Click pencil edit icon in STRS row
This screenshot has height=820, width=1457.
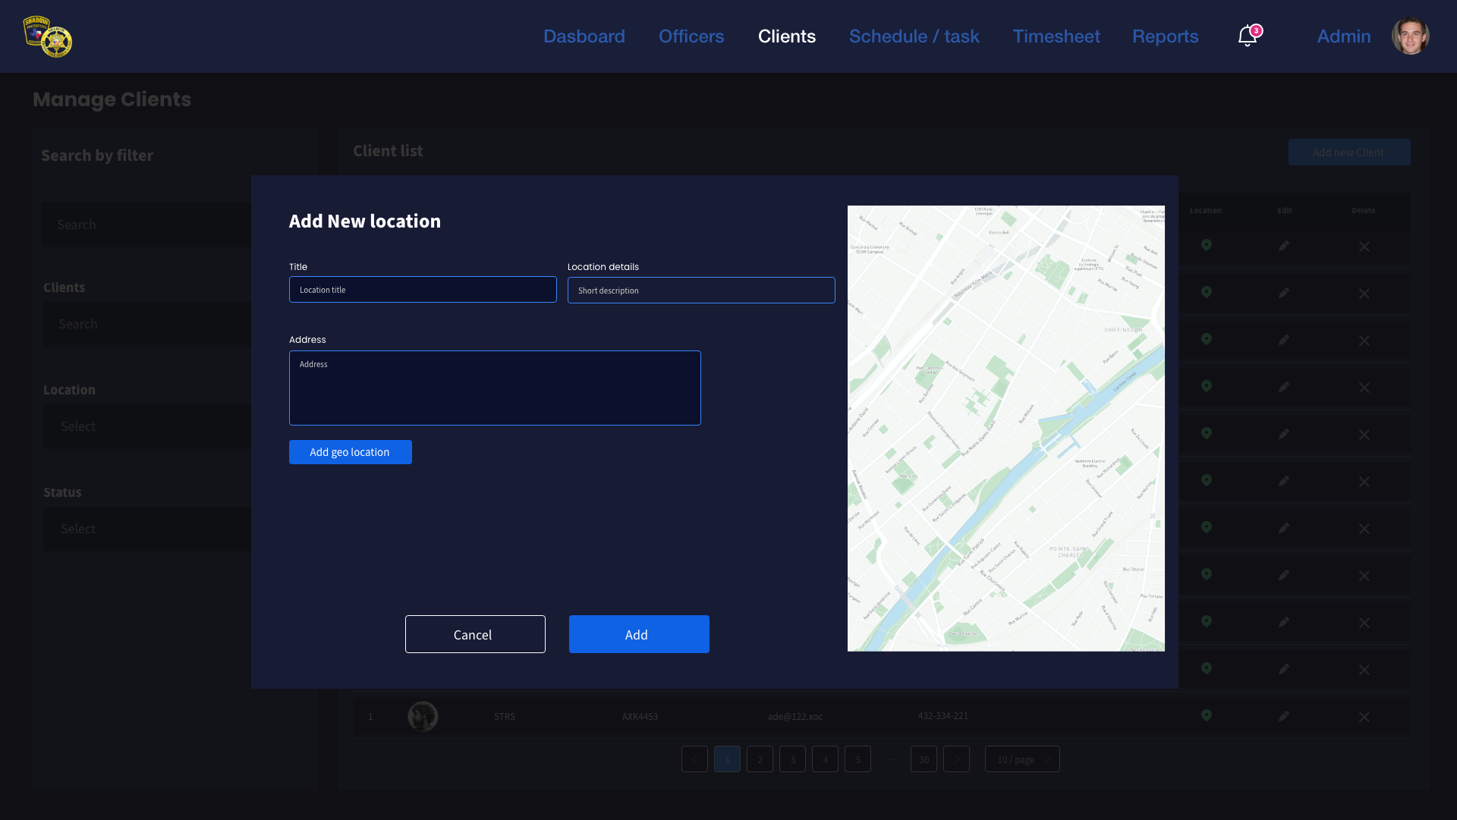click(1283, 716)
